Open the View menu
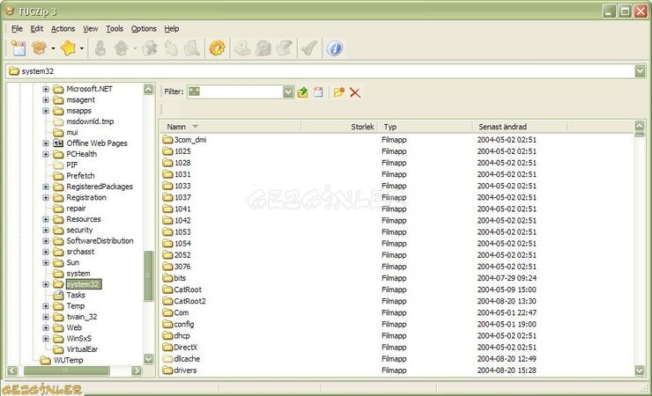This screenshot has height=396, width=652. 90,29
